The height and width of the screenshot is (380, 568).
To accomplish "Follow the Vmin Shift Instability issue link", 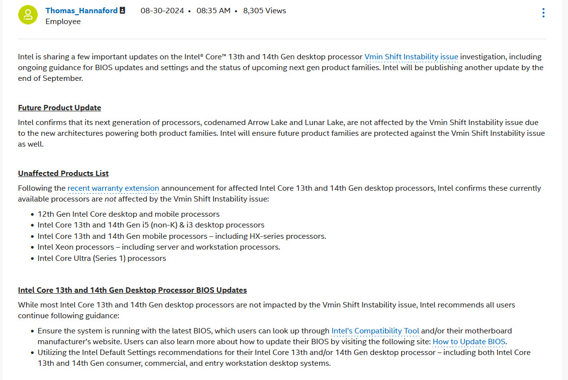I will [411, 57].
